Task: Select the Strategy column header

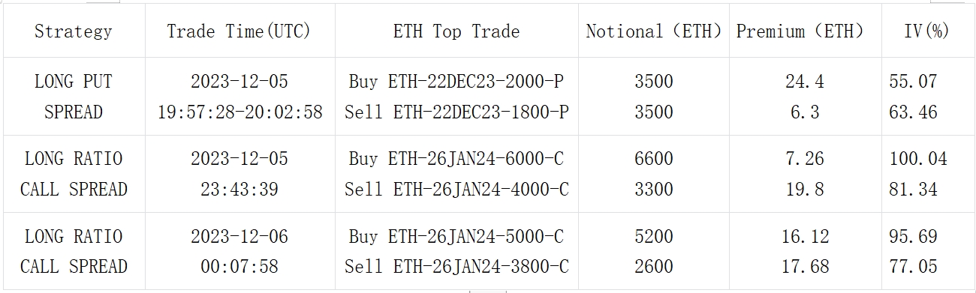Action: point(74,31)
